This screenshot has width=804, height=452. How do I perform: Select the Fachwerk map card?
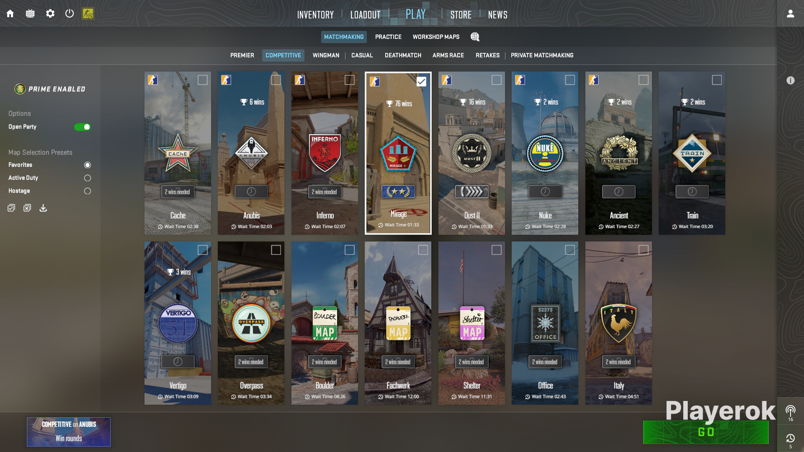[398, 323]
